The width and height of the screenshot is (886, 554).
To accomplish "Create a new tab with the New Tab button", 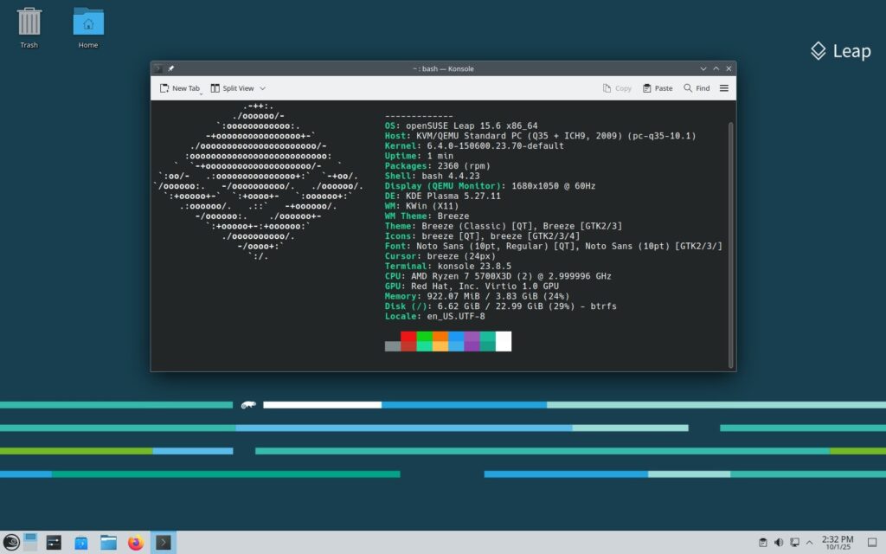I will pos(180,87).
